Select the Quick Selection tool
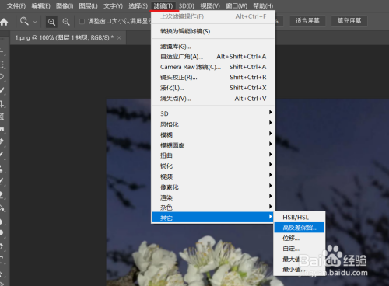 [x=2, y=90]
